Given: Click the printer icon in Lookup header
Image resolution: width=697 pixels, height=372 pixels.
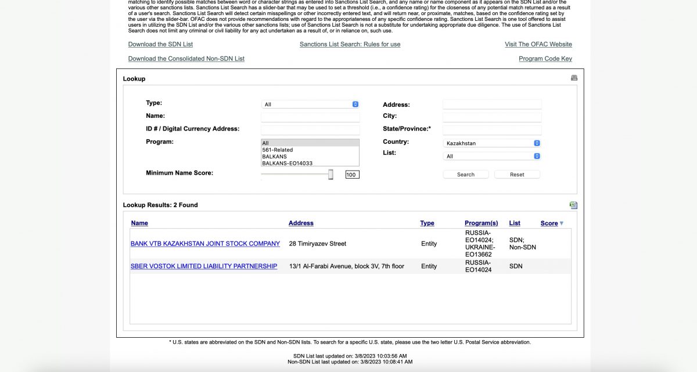Looking at the screenshot, I should click(574, 78).
